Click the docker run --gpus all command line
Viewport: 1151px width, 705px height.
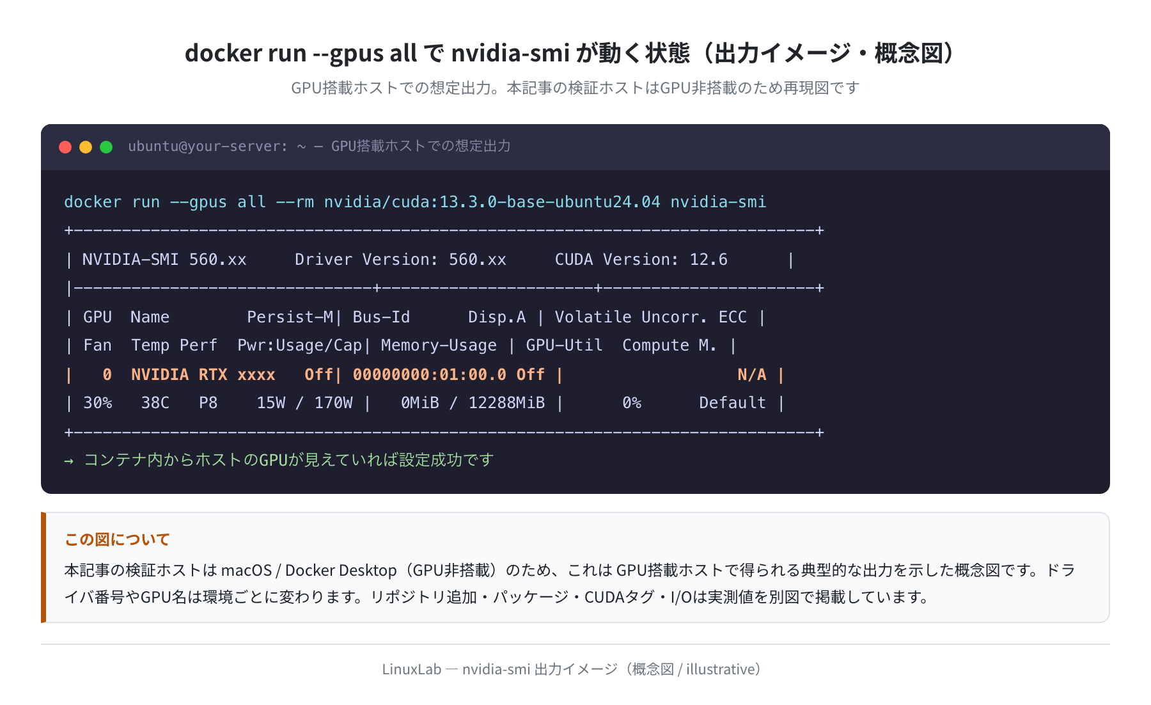coord(415,202)
